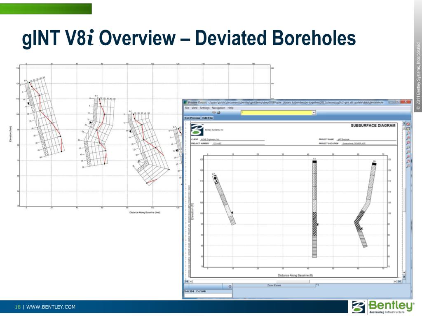Click the X/Y coordinates readout
This screenshot has height=316, width=422.
[195, 291]
